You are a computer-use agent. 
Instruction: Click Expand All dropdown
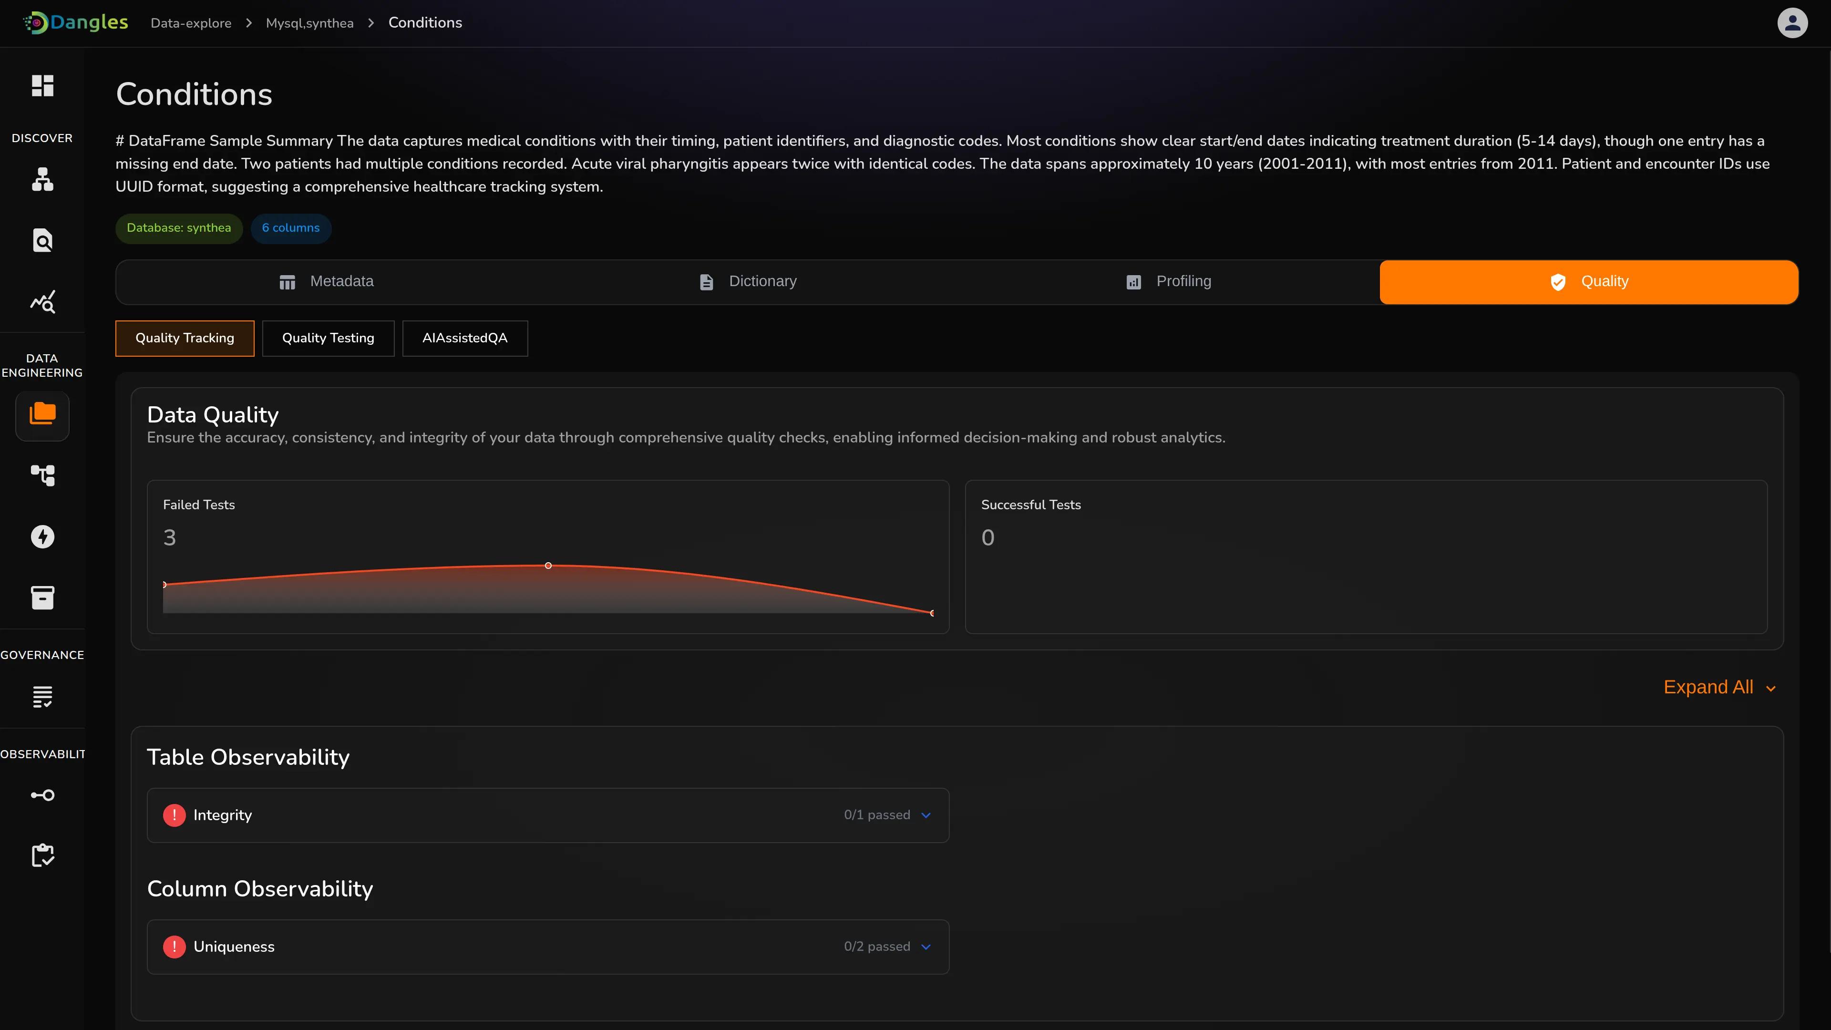pyautogui.click(x=1718, y=687)
